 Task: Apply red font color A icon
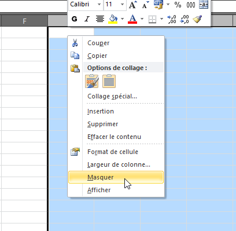[132, 19]
